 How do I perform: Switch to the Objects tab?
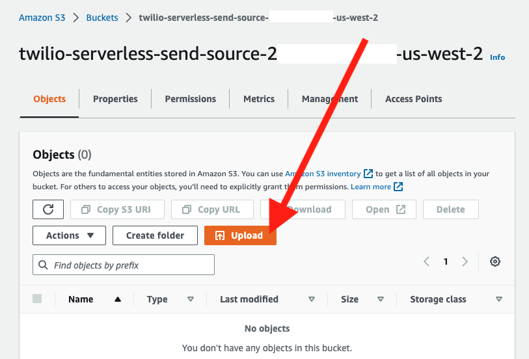pyautogui.click(x=49, y=99)
